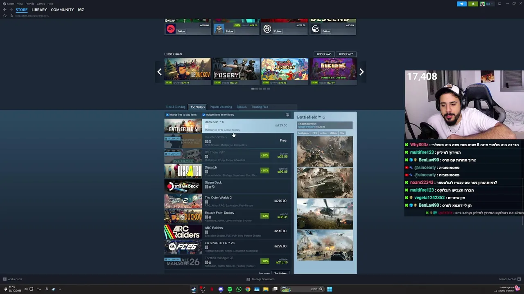View first Battlefield 6 preview screenshot
The height and width of the screenshot is (294, 524).
pos(325,151)
